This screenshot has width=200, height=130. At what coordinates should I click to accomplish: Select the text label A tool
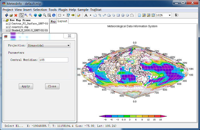tap(86, 15)
